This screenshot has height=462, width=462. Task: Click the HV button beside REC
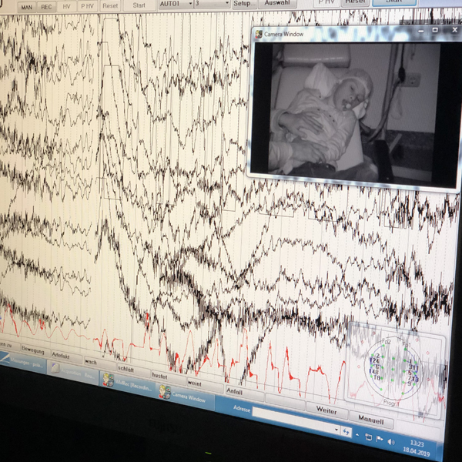(66, 6)
